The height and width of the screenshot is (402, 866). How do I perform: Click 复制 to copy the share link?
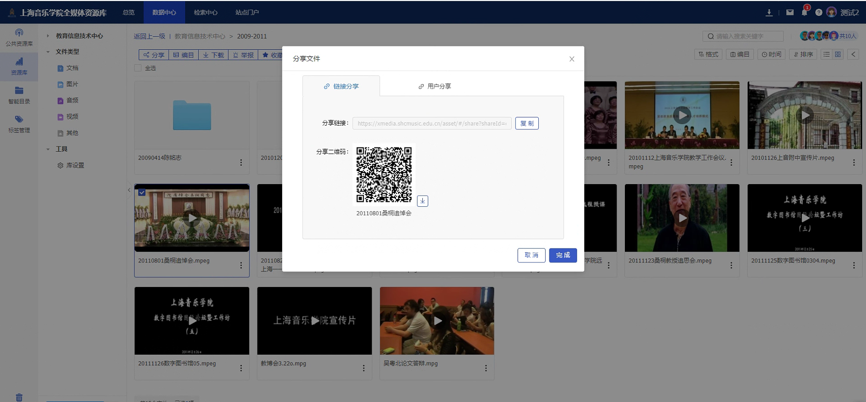527,123
